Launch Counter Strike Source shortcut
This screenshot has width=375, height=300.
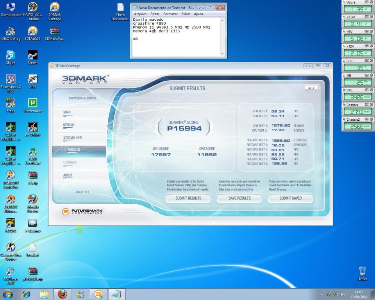11,252
